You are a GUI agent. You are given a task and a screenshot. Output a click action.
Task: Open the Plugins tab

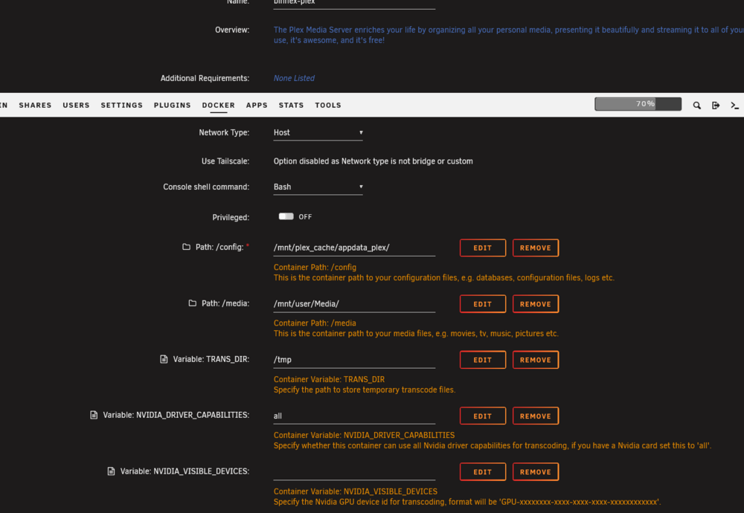tap(173, 106)
